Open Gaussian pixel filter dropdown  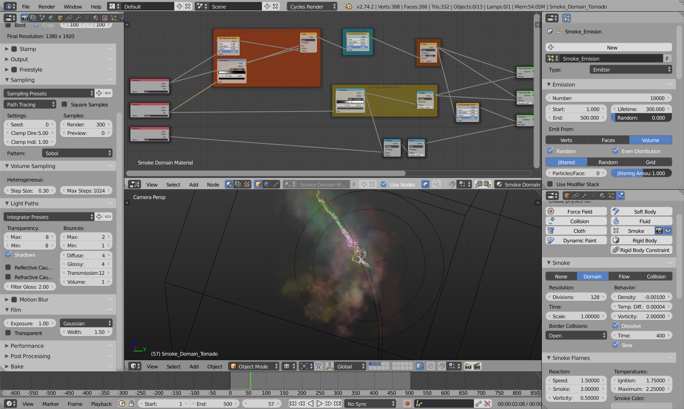click(x=86, y=323)
